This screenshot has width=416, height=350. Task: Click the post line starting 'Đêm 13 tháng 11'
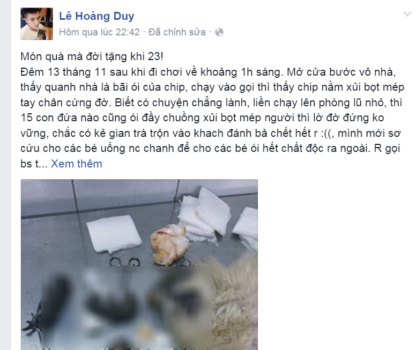pos(208,72)
